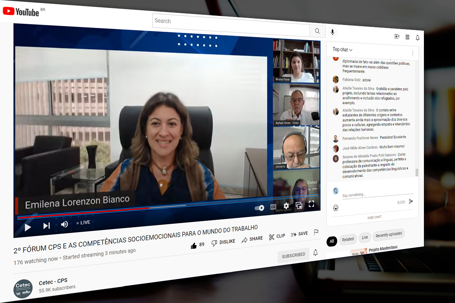Open the YouTube apps grid icon
This screenshot has height=303, width=455.
pos(407,37)
